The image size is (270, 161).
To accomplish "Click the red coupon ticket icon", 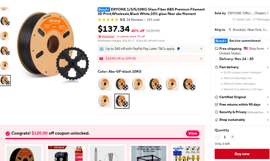I will [101, 59].
